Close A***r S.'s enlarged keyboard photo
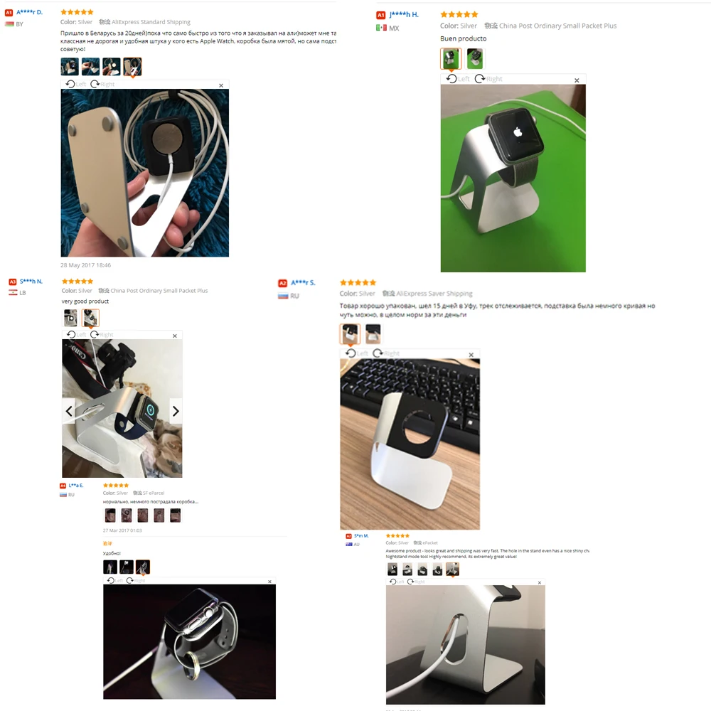711x711 pixels. [x=471, y=355]
